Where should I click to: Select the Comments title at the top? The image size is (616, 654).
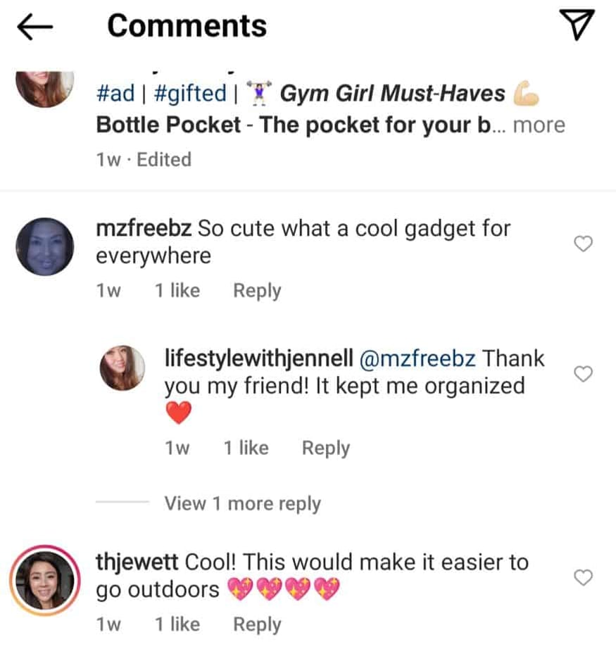click(x=187, y=25)
